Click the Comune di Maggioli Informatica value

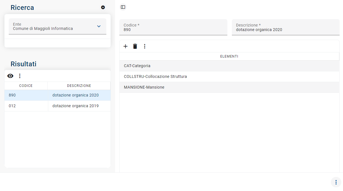[x=43, y=28]
